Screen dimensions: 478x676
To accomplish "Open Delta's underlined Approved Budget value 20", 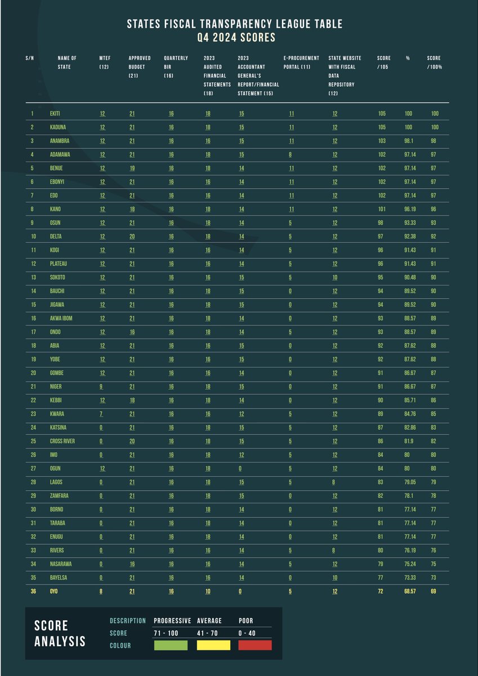I will coord(132,236).
